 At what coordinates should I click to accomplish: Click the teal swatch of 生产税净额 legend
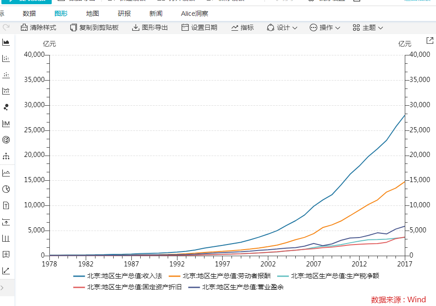tap(283, 276)
